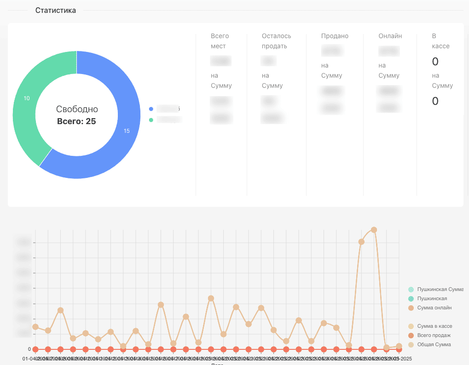
Task: Click the В кассе statistic label
Action: [x=440, y=41]
